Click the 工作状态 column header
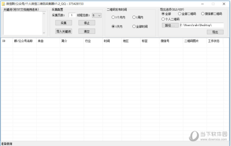The image size is (231, 146). point(215,41)
